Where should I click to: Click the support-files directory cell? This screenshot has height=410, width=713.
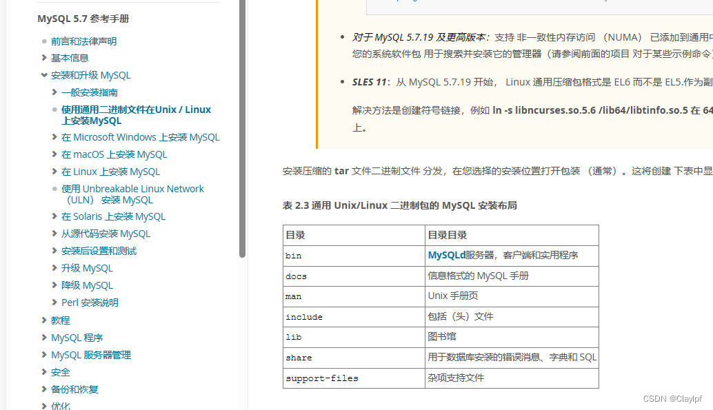[x=354, y=378]
